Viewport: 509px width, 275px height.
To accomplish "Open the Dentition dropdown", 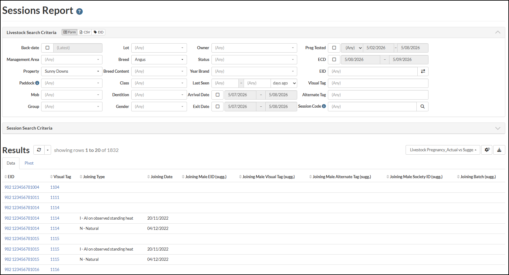I will pos(159,95).
